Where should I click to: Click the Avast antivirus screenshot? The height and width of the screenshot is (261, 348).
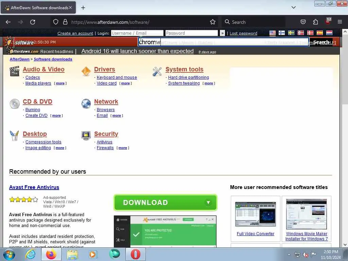tap(165, 231)
